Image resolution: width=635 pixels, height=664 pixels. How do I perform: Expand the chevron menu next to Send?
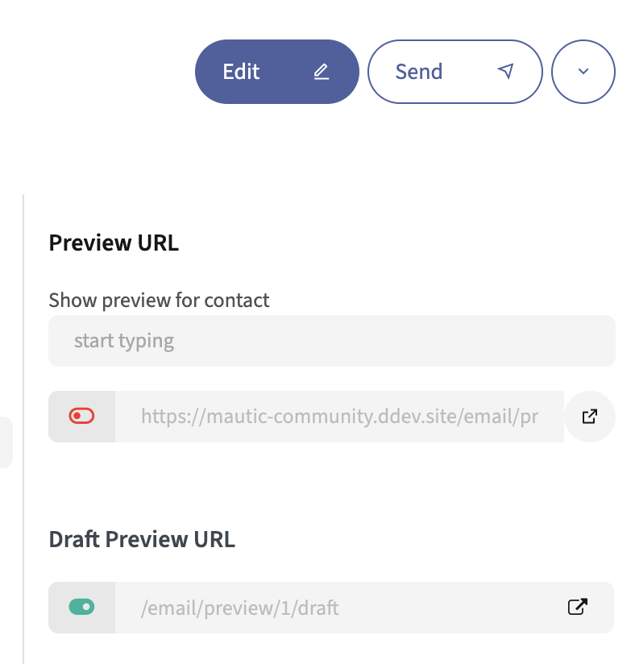[x=583, y=72]
